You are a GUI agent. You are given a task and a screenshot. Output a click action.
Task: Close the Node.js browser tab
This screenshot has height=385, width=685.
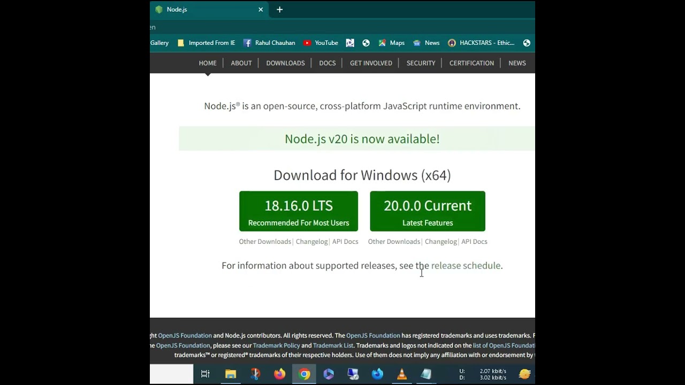point(261,10)
